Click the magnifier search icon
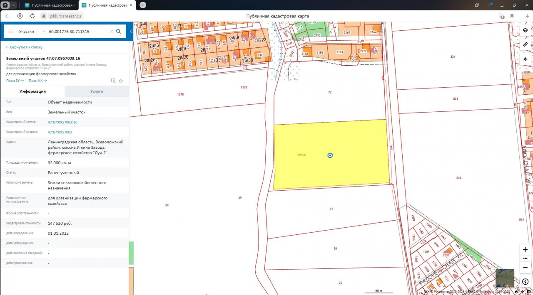 [x=119, y=31]
